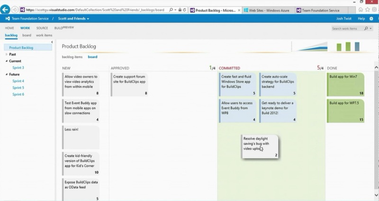
Task: Click the browser URL address field
Action: (95, 10)
